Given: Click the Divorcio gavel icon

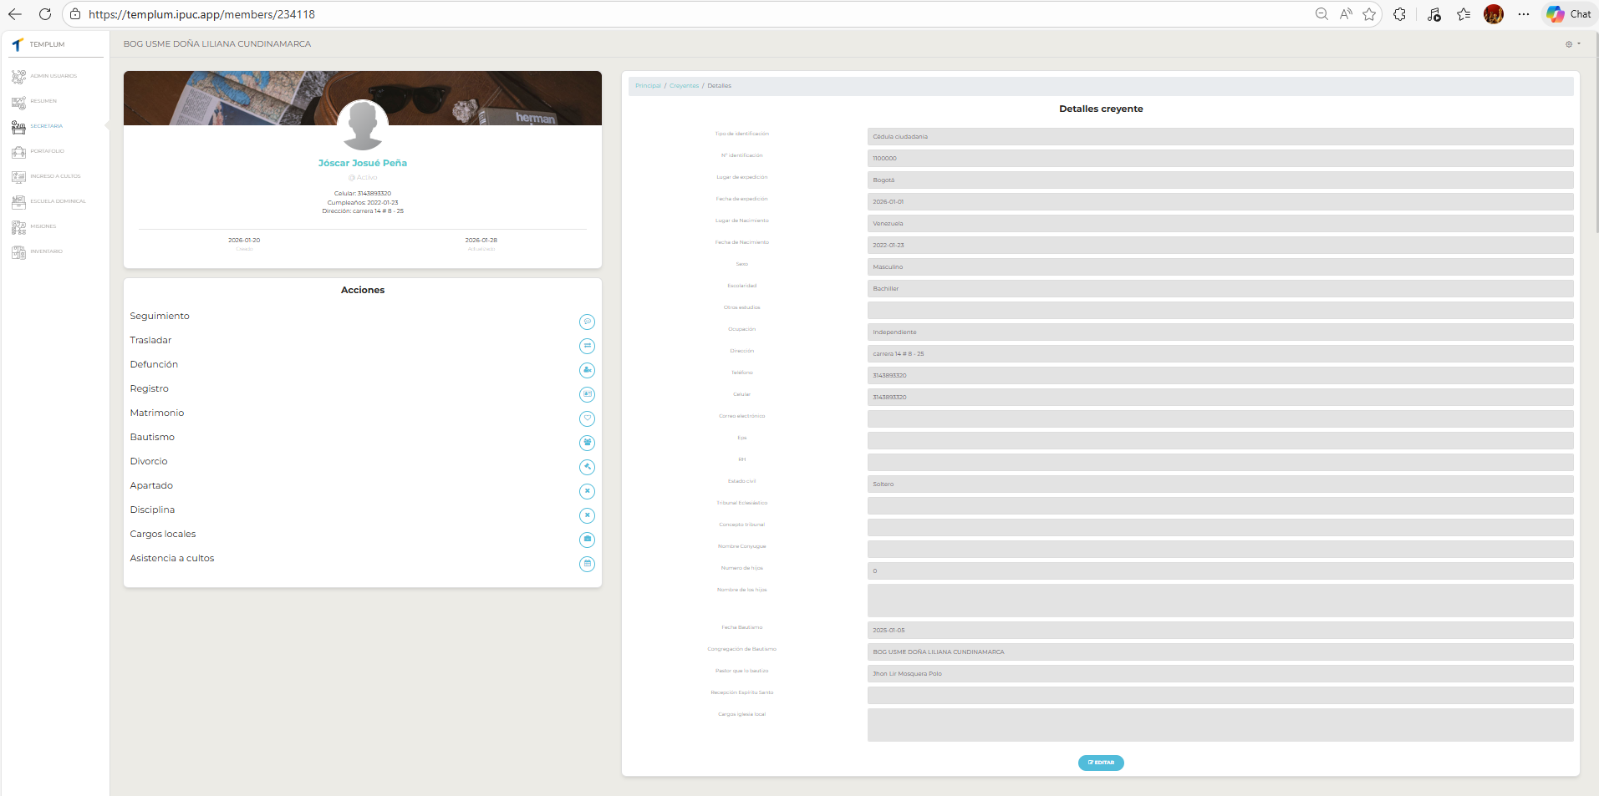Looking at the screenshot, I should click(x=587, y=467).
